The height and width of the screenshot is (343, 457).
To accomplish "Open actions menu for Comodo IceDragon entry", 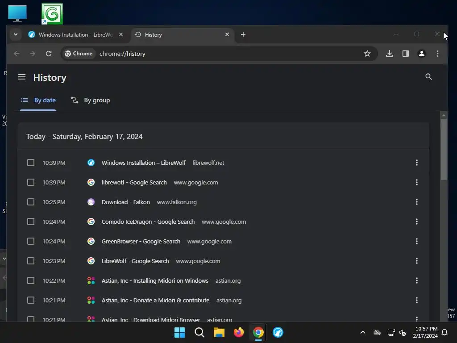I will [x=416, y=222].
